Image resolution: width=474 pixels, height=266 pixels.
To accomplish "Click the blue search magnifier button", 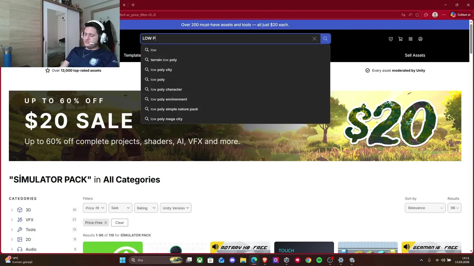I will [325, 38].
